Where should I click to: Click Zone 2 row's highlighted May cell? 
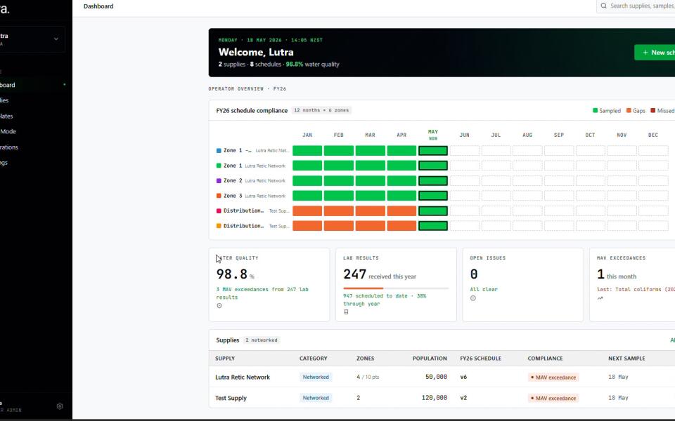pos(433,180)
